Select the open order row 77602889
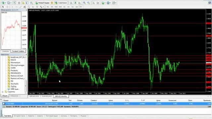The image size is (212, 119). (x=107, y=103)
